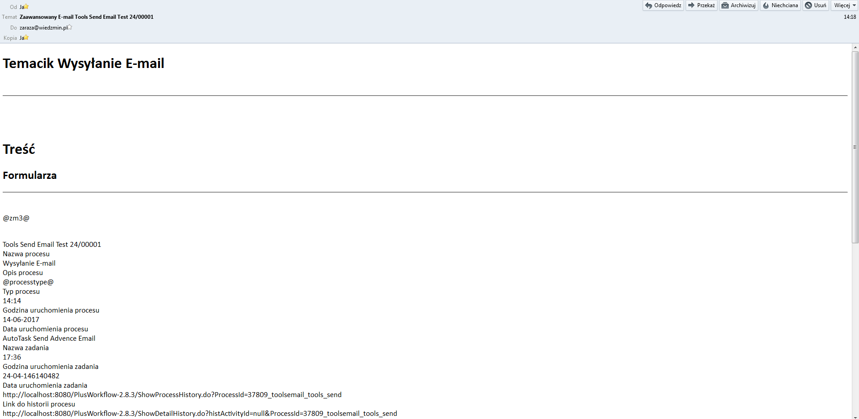Toggle the star beside sender Ja in Od
The height and width of the screenshot is (419, 859).
(x=26, y=7)
